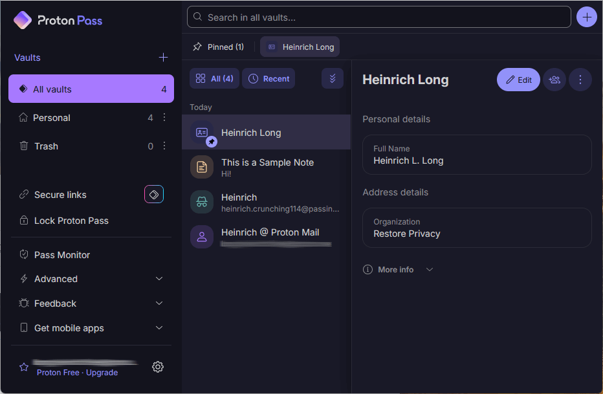Click the Secure links upgrade badge icon
603x394 pixels.
point(154,195)
